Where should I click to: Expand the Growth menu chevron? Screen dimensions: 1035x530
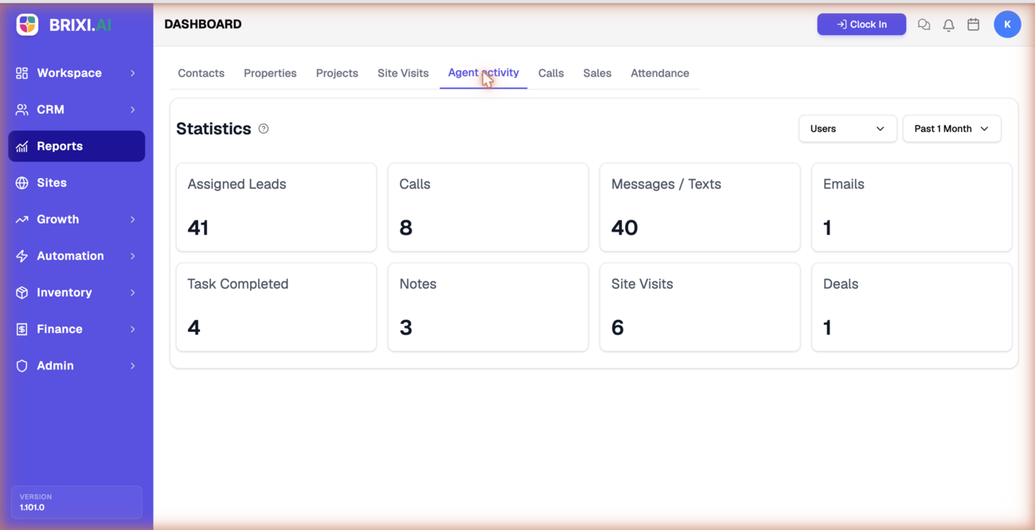click(133, 220)
